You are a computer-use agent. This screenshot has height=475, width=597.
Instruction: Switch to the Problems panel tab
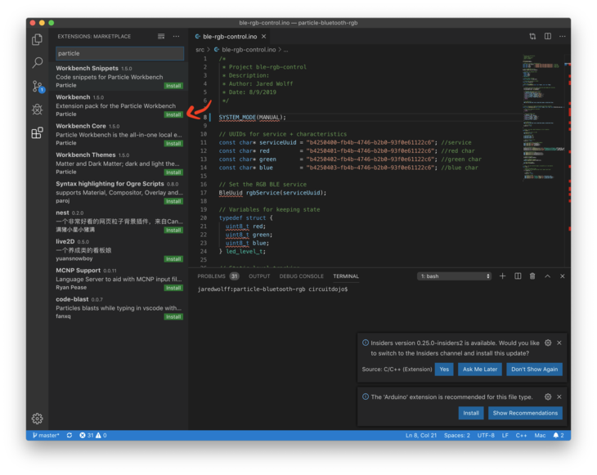pyautogui.click(x=211, y=276)
